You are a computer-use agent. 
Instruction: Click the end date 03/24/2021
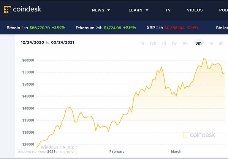coord(63,42)
